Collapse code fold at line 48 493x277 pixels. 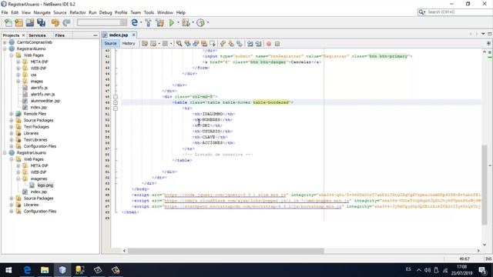[116, 97]
